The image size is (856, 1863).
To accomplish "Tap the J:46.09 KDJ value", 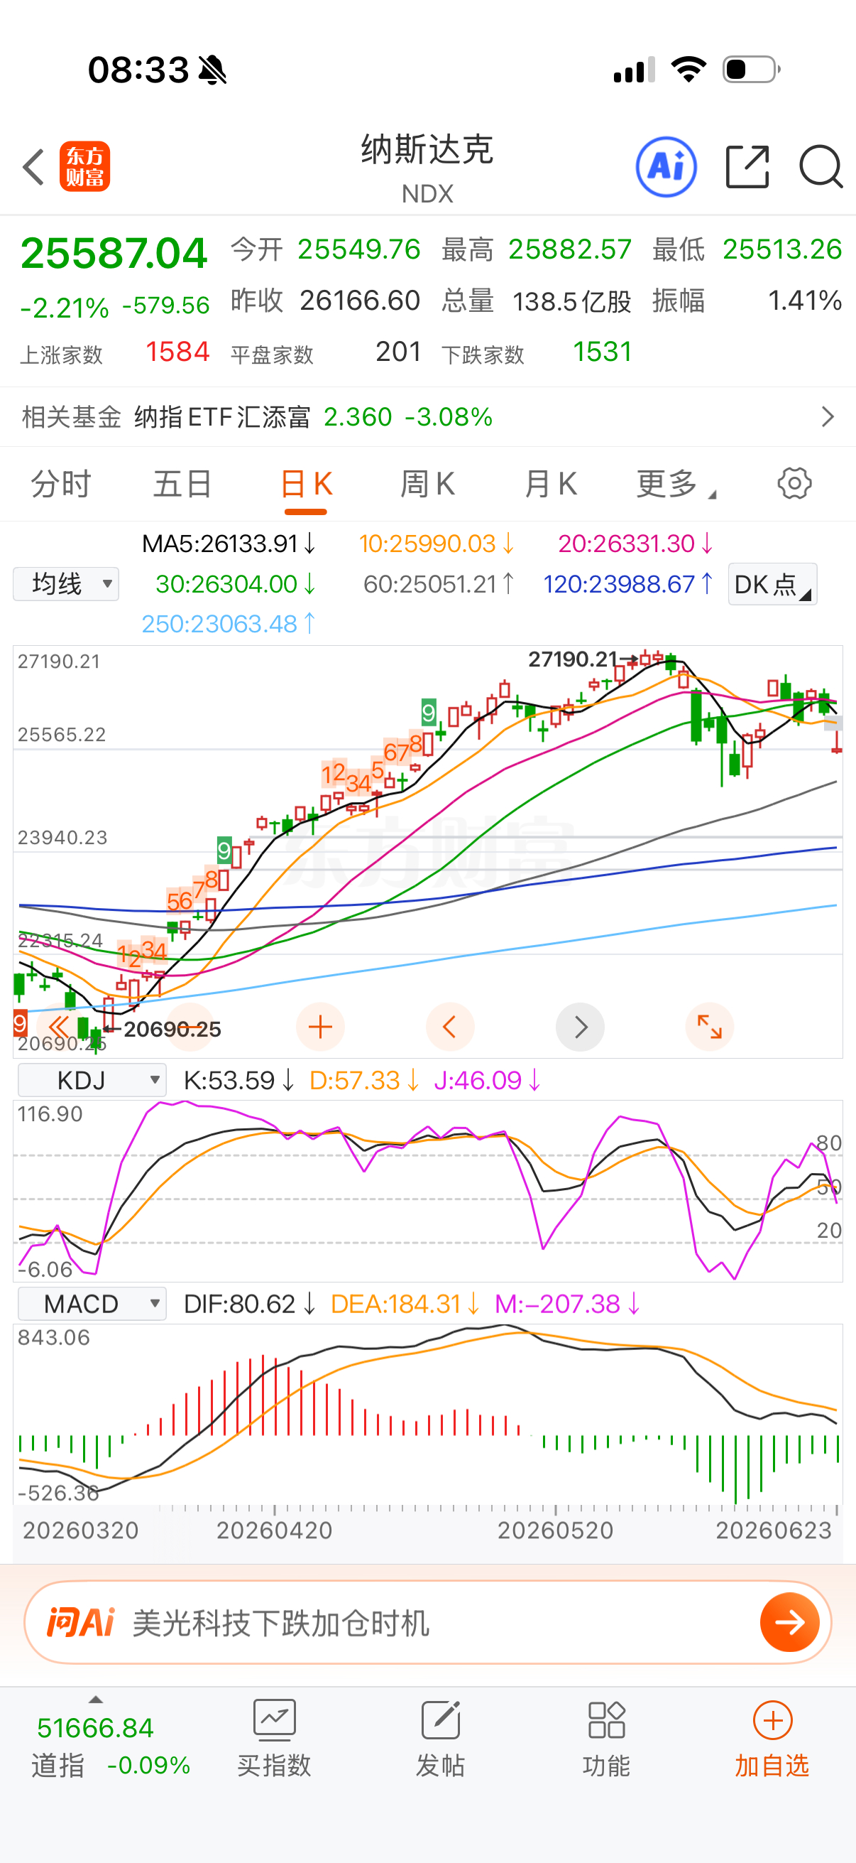I will pyautogui.click(x=487, y=1080).
